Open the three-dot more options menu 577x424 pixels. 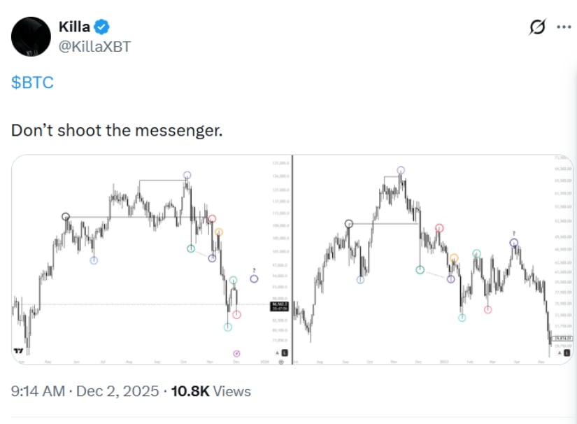click(564, 27)
